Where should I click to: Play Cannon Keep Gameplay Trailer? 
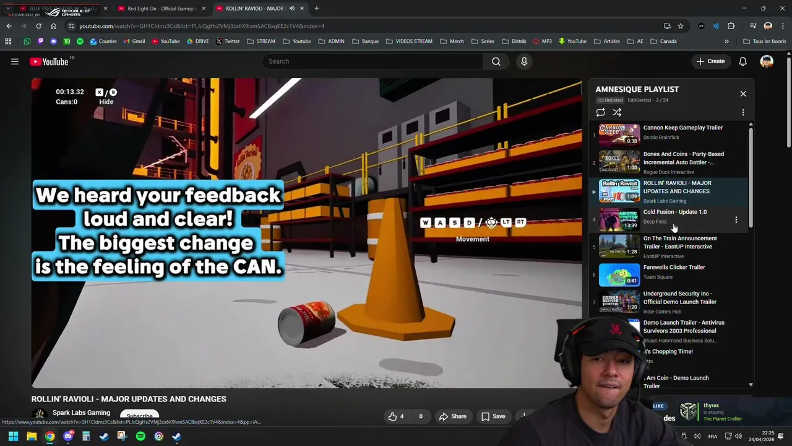tap(668, 133)
